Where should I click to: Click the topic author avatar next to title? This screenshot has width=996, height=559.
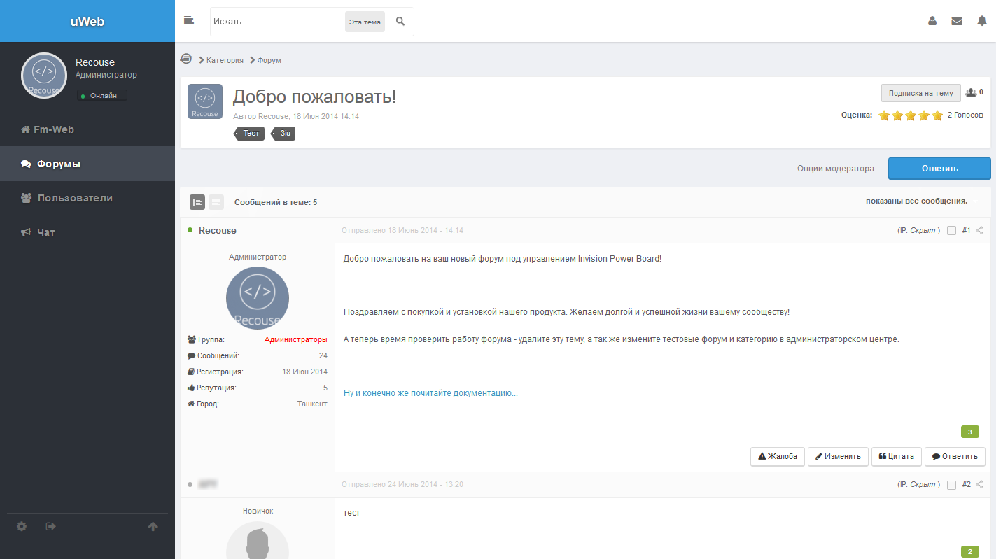click(x=205, y=101)
